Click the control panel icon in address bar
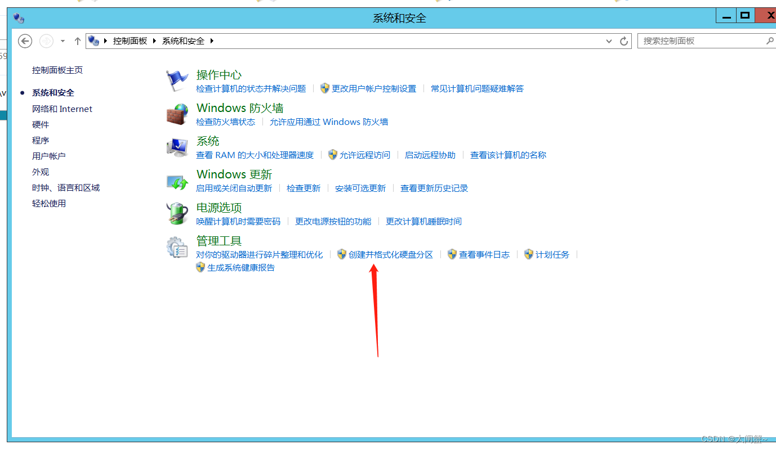Screen dimensions: 776x449 click(93, 41)
